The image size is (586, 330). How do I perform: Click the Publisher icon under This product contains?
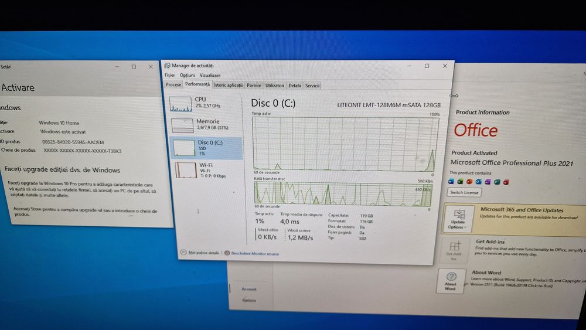coord(497,182)
